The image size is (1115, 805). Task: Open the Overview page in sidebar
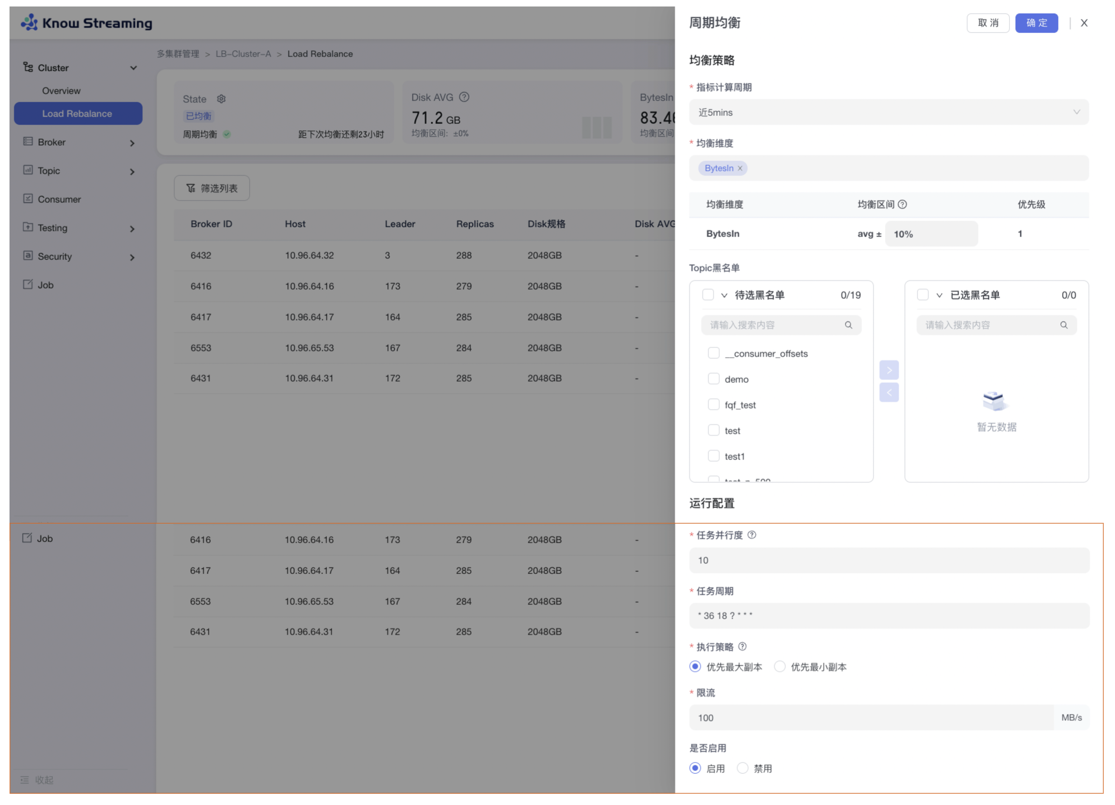pos(61,91)
